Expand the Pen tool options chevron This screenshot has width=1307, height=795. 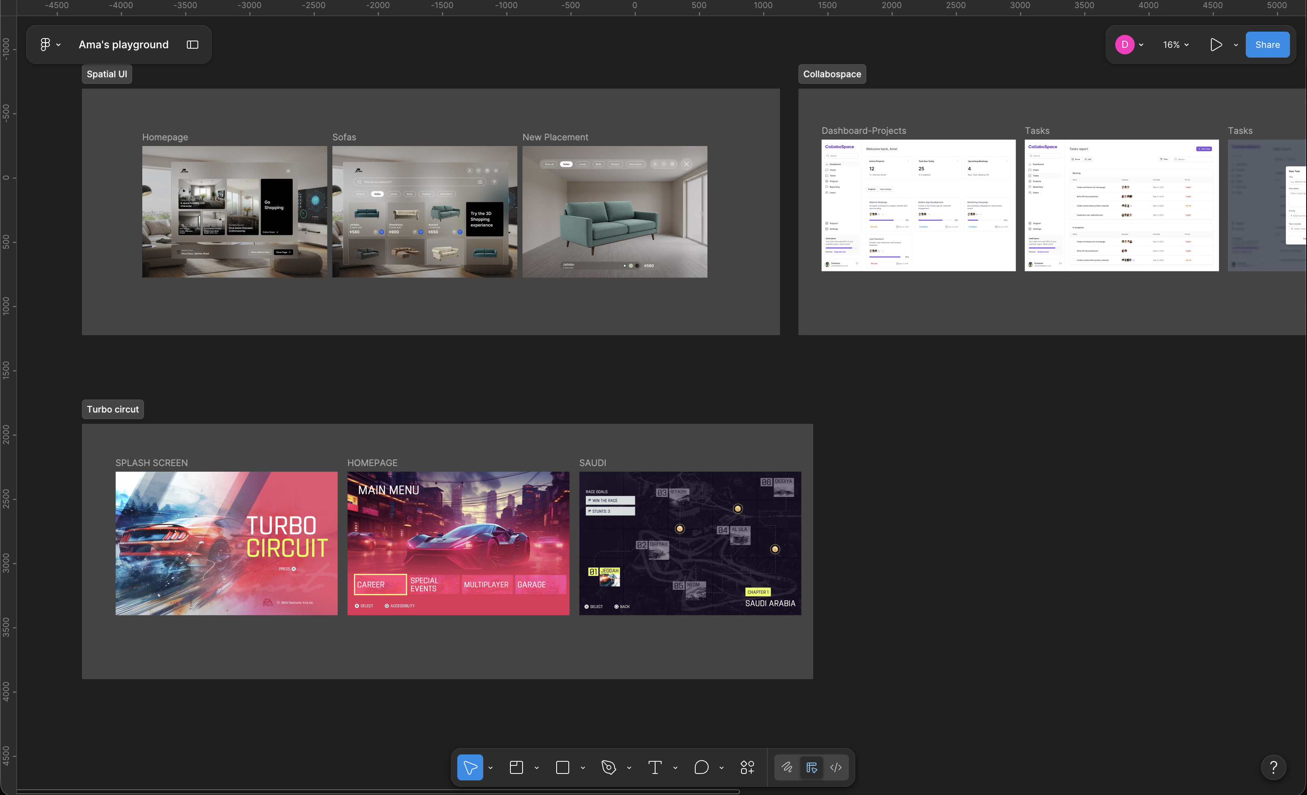point(629,767)
